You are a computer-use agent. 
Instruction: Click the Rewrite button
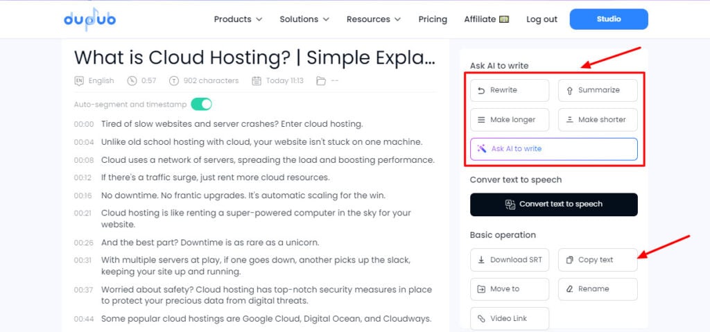tap(509, 90)
